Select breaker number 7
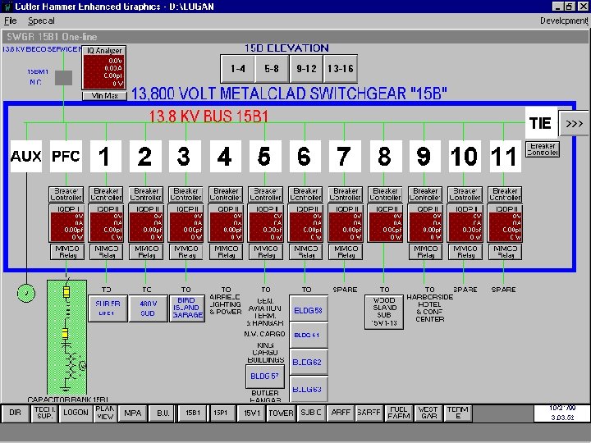The height and width of the screenshot is (443, 591). pyautogui.click(x=345, y=156)
